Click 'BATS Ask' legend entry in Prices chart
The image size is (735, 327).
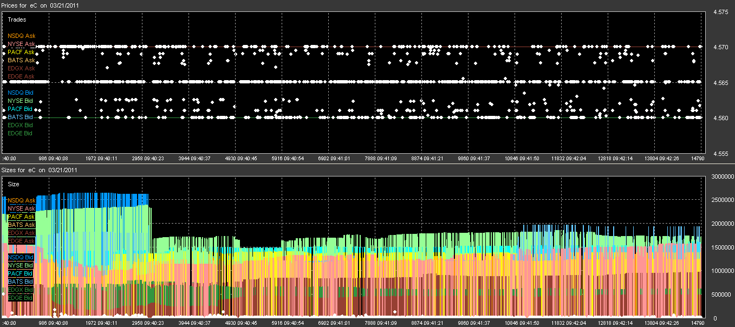pos(22,60)
